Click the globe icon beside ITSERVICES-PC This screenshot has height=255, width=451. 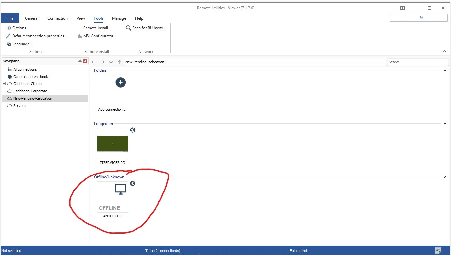point(133,130)
